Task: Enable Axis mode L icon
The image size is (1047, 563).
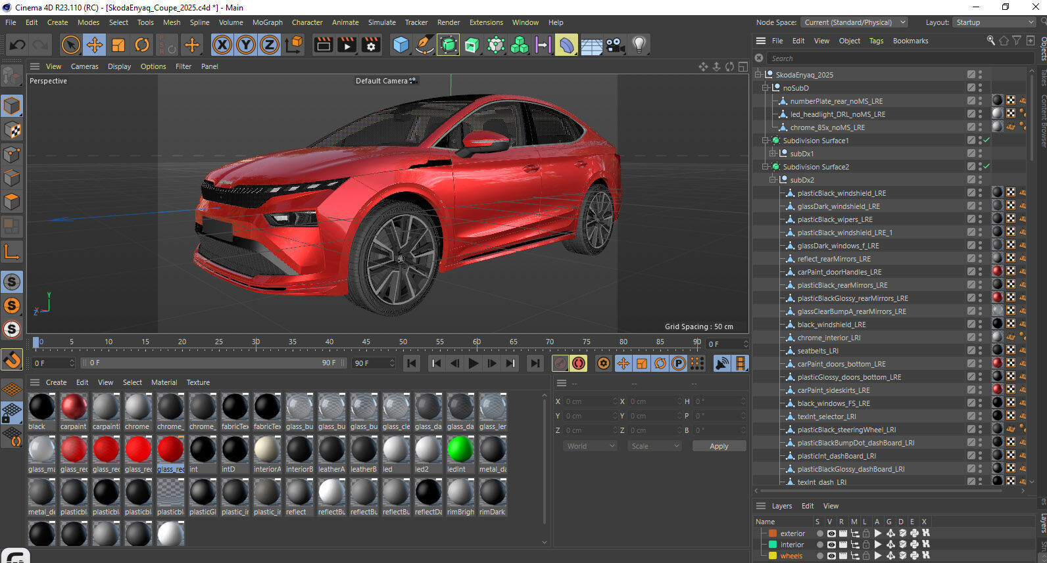Action: point(12,252)
